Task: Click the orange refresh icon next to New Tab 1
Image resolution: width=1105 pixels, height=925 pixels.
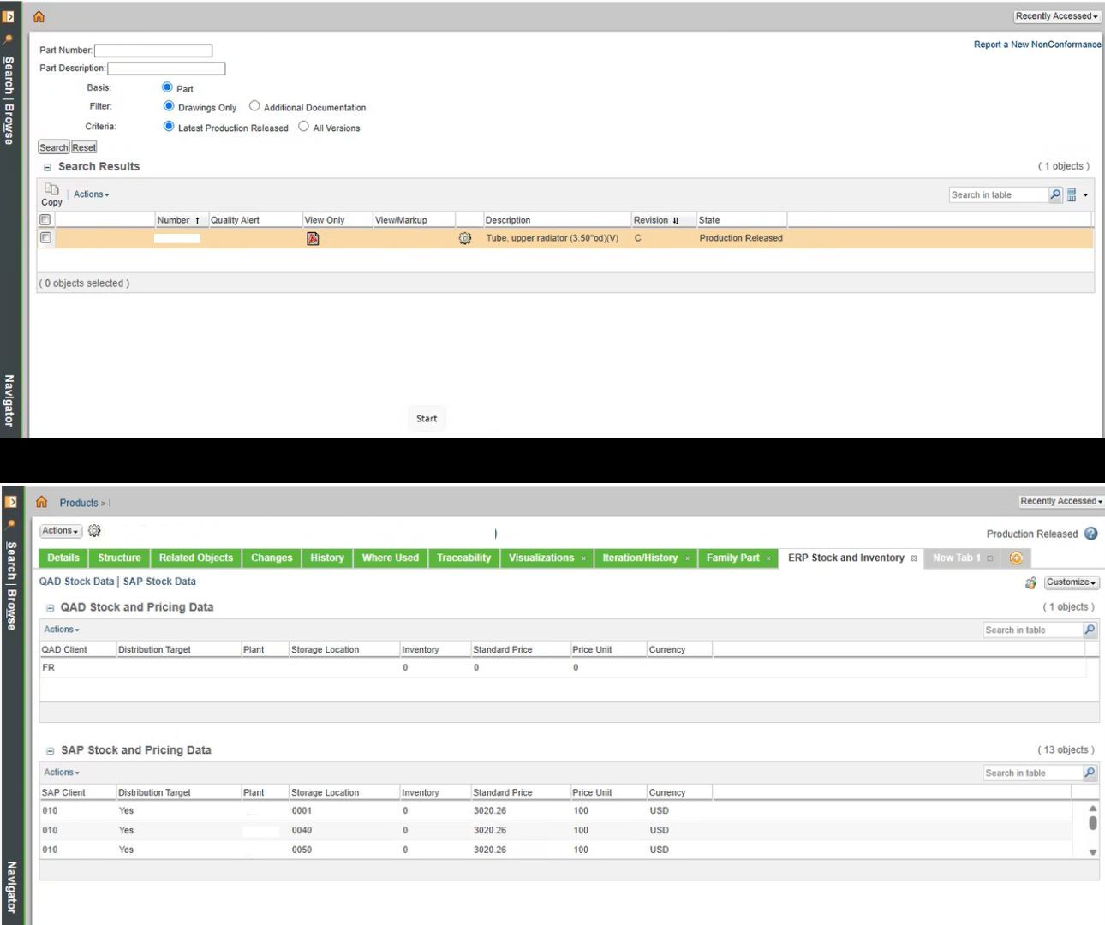Action: click(x=1016, y=558)
